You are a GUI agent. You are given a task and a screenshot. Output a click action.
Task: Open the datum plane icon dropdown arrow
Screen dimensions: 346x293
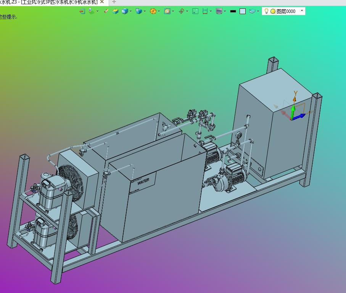click(97, 11)
